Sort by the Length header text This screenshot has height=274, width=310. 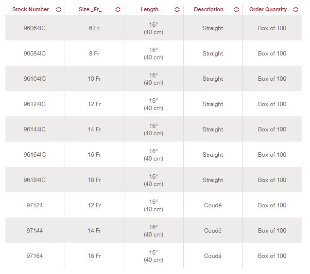click(150, 9)
